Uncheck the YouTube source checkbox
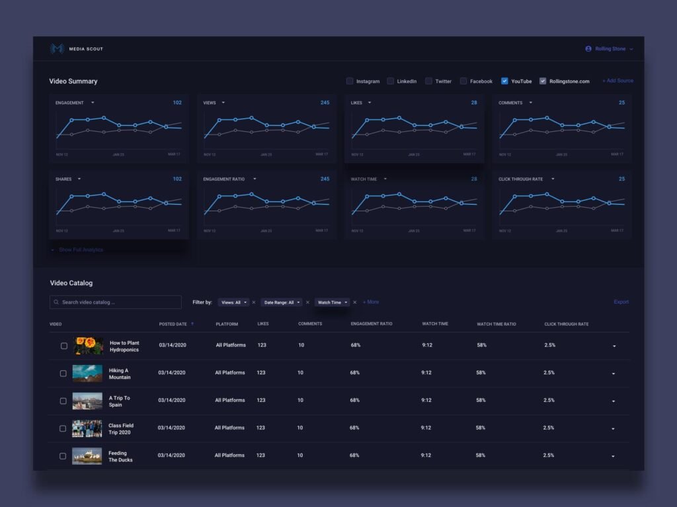 [504, 81]
